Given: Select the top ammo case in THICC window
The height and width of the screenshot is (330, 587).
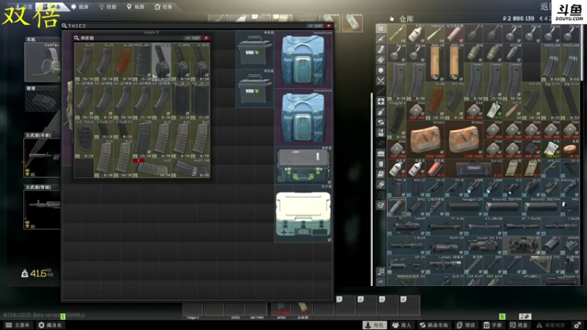Looking at the screenshot, I should coord(255,50).
